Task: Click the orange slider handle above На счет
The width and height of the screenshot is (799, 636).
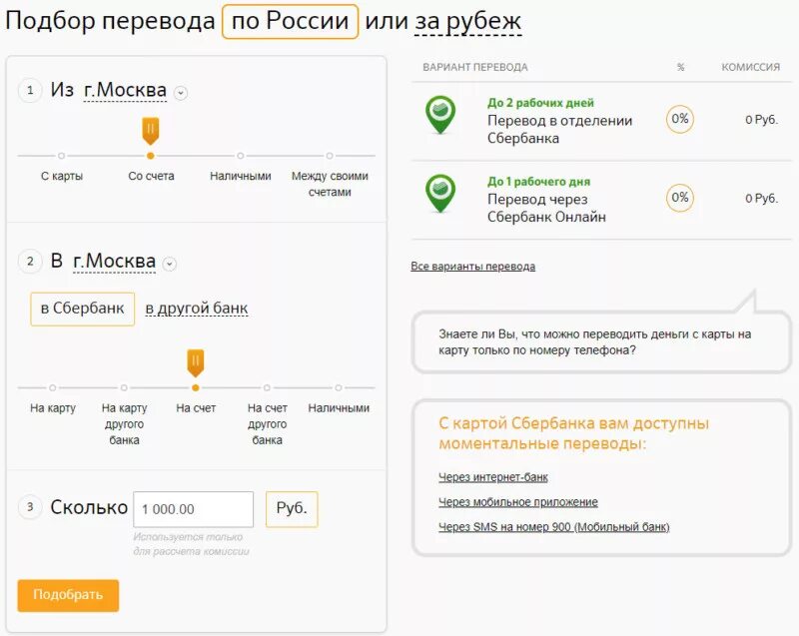Action: (x=195, y=363)
